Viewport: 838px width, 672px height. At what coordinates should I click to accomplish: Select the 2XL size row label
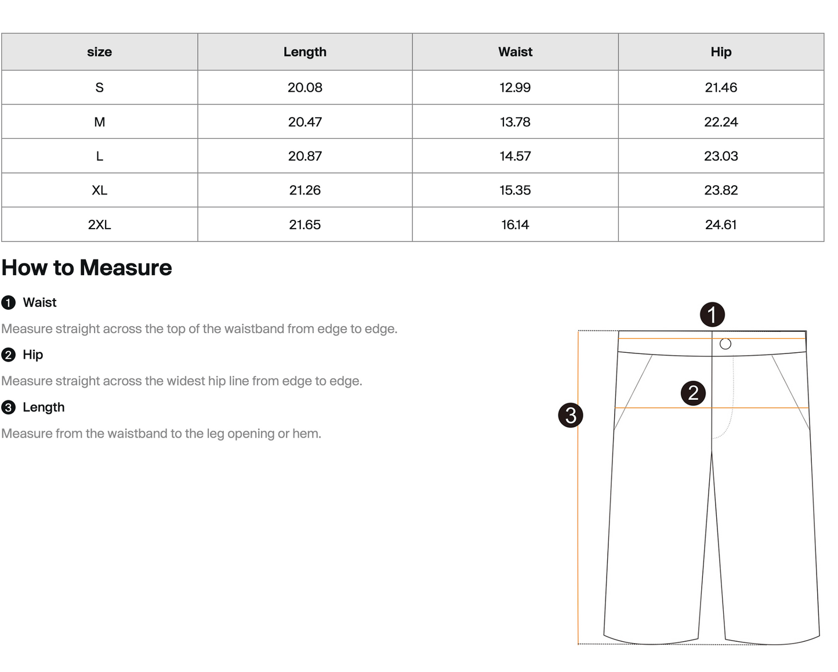tap(100, 225)
